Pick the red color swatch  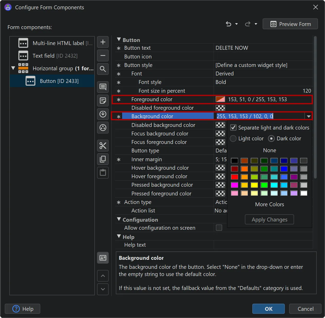click(234, 177)
